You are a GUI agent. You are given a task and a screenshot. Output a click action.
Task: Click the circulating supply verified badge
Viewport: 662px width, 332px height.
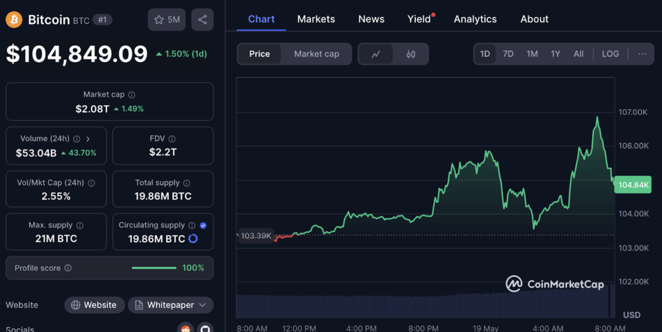tap(203, 225)
